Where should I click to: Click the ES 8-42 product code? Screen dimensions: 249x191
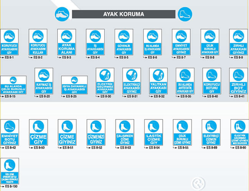coord(10,147)
